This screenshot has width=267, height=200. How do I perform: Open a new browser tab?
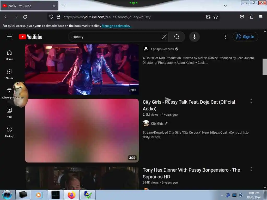tap(64, 6)
